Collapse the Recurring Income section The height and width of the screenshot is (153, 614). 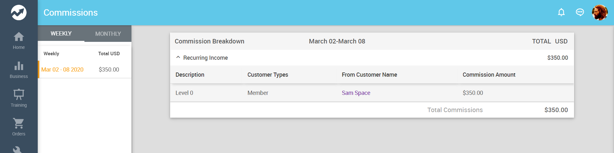point(178,57)
